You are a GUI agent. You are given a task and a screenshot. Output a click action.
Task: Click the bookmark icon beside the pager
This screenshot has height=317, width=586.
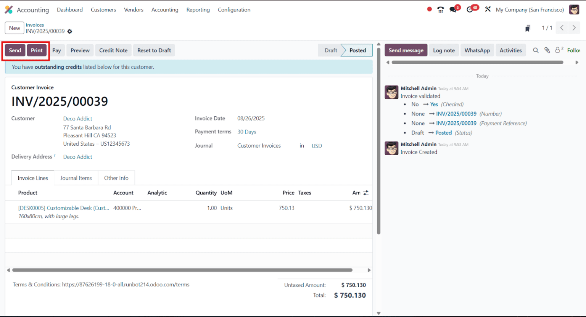528,28
